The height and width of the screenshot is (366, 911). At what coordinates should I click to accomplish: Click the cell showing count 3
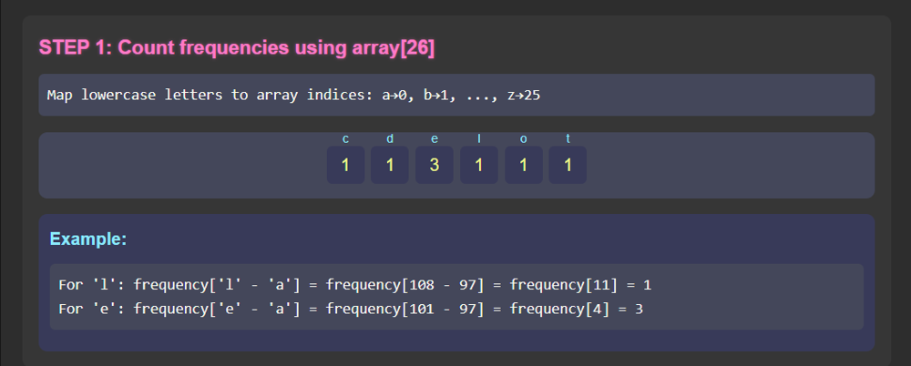[435, 165]
